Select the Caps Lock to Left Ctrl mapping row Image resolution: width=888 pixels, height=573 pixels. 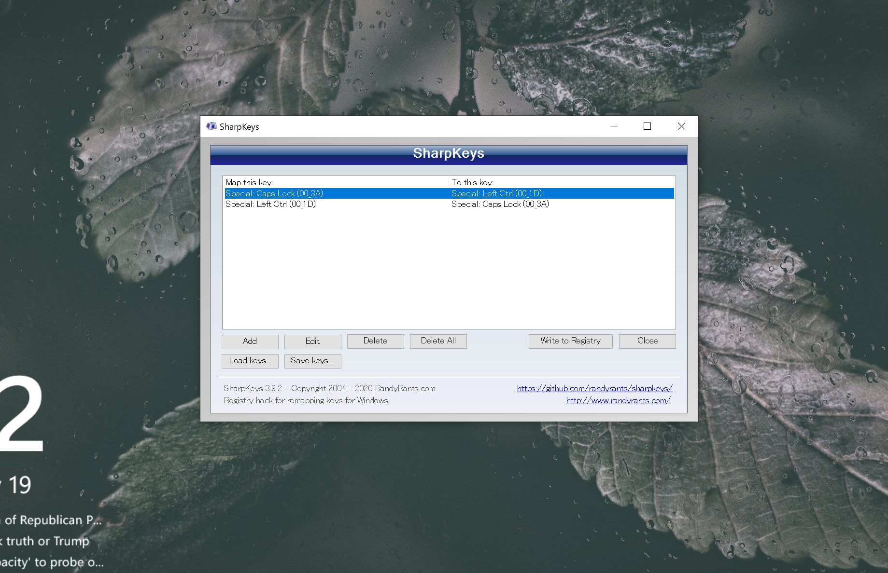449,193
